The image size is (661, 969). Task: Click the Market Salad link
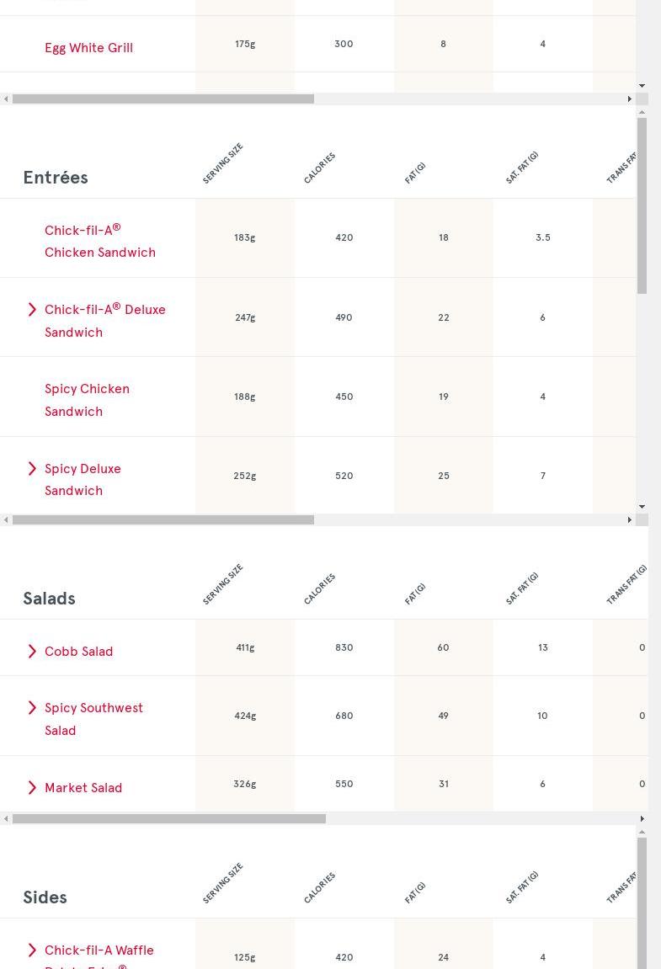83,788
